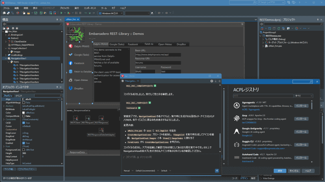Click the キャンセル button in ACP dialog
Screen dimensions: 325x182
click(294, 171)
